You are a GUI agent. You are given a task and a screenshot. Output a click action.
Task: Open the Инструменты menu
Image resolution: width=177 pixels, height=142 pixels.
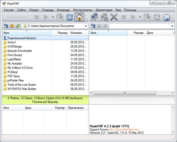(83, 10)
